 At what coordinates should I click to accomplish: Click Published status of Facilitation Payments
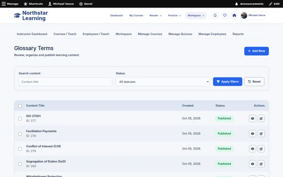pos(224,133)
